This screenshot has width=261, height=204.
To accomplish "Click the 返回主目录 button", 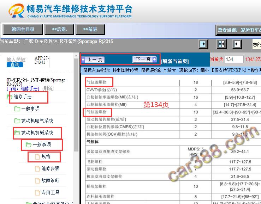I will coord(23,30).
